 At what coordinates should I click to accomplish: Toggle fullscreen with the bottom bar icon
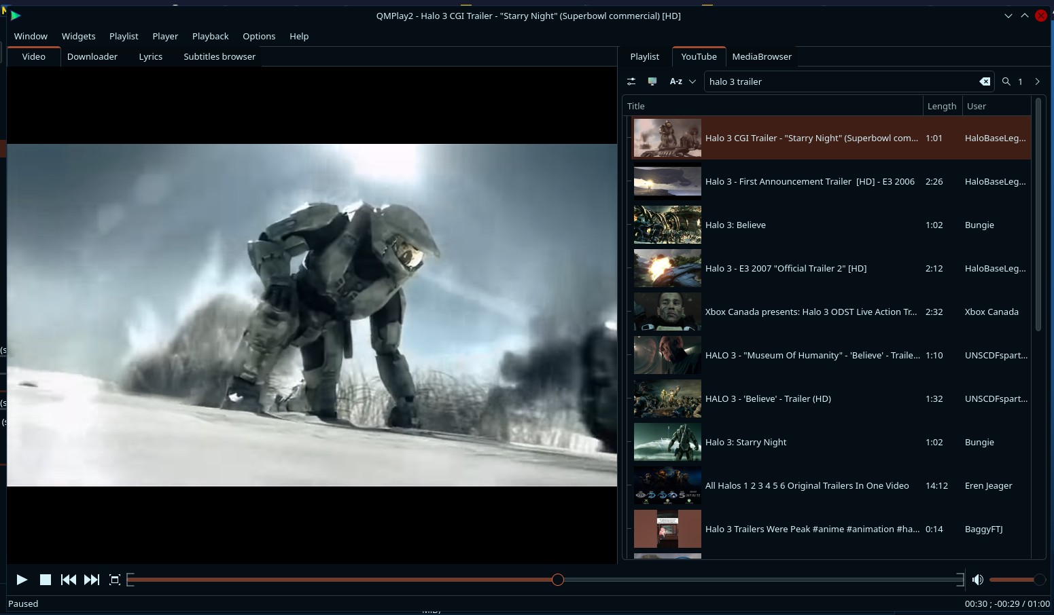(x=115, y=580)
